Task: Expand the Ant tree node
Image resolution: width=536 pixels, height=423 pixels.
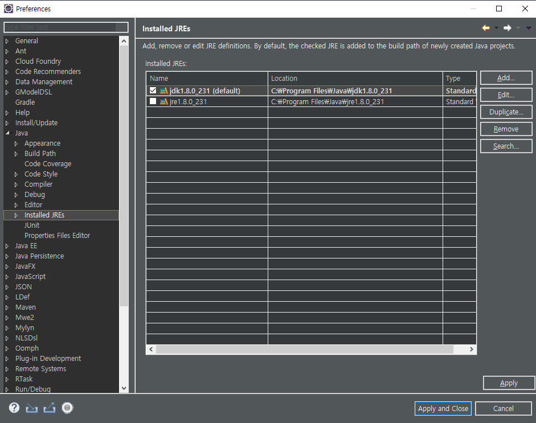Action: [7, 51]
